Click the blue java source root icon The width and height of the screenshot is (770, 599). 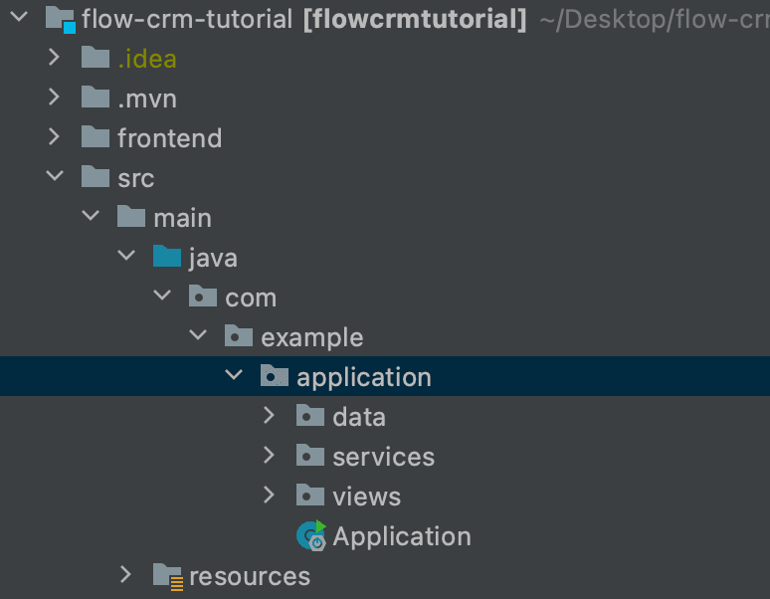tap(167, 256)
